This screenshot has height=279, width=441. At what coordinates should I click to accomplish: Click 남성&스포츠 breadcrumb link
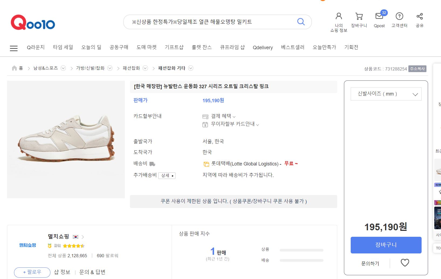[x=46, y=68]
